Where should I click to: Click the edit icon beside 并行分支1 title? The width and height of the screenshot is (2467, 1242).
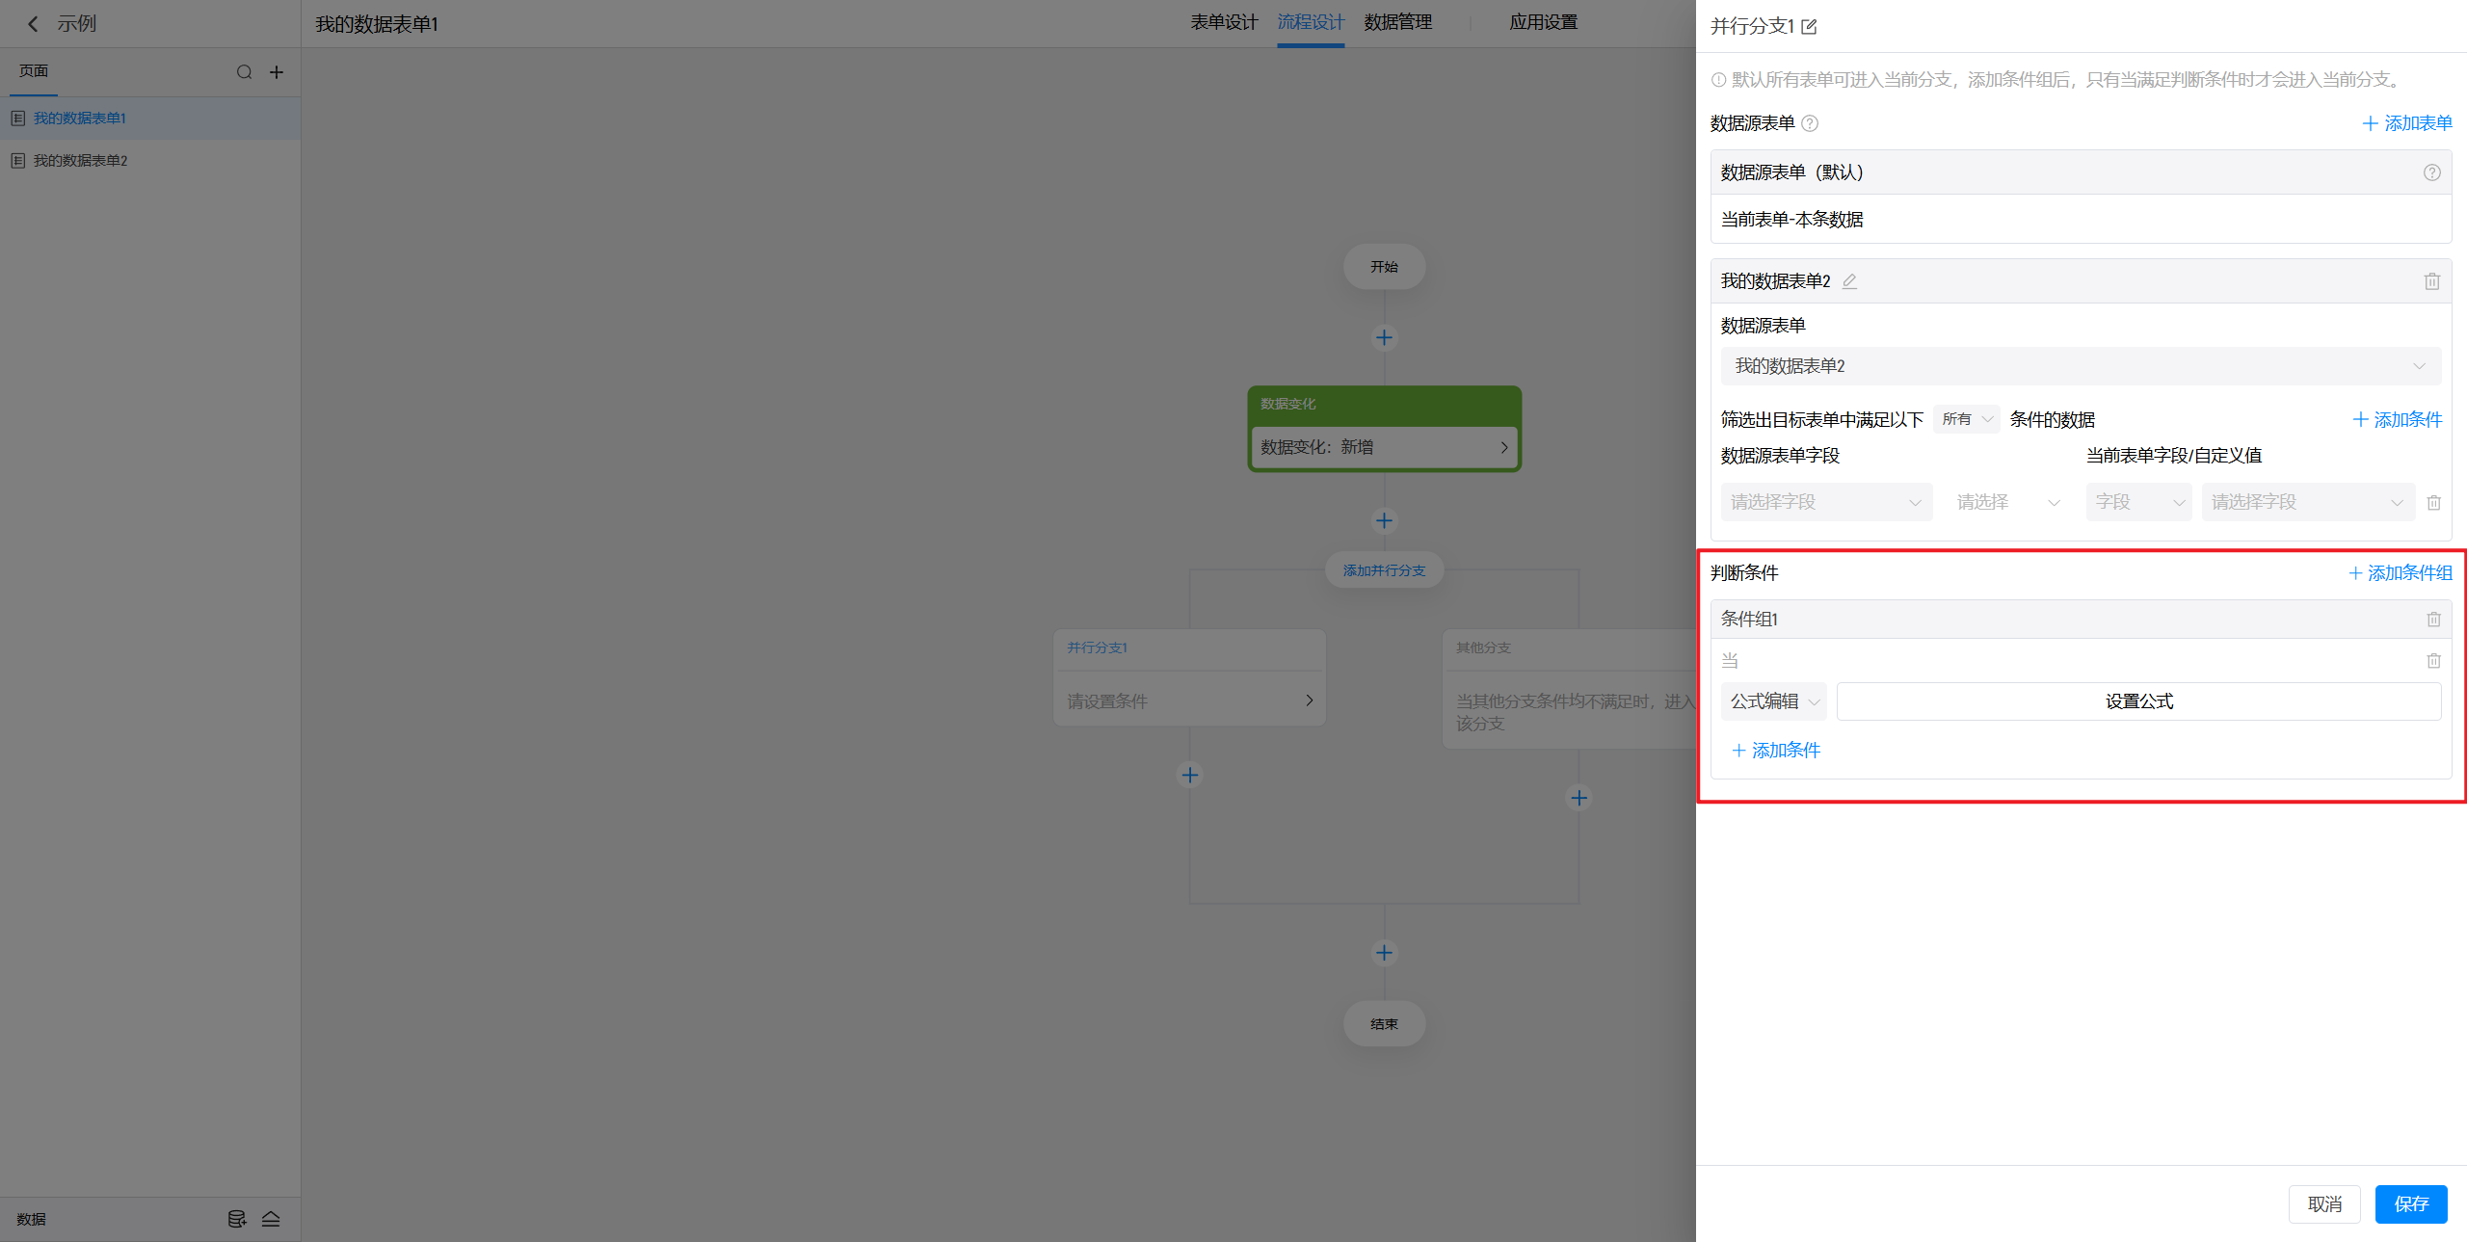point(1809,27)
